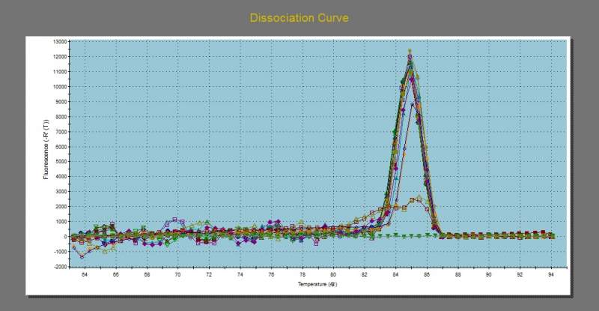Click the 88 temperature tick label
The height and width of the screenshot is (311, 599).
coord(457,274)
